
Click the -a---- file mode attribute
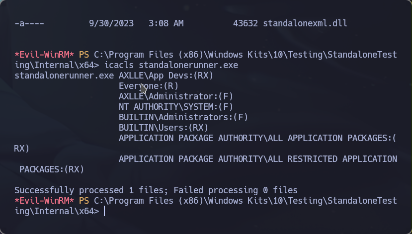tap(29, 23)
